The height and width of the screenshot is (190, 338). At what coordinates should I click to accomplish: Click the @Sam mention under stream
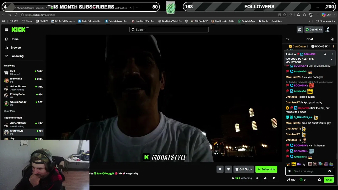[x=98, y=174]
